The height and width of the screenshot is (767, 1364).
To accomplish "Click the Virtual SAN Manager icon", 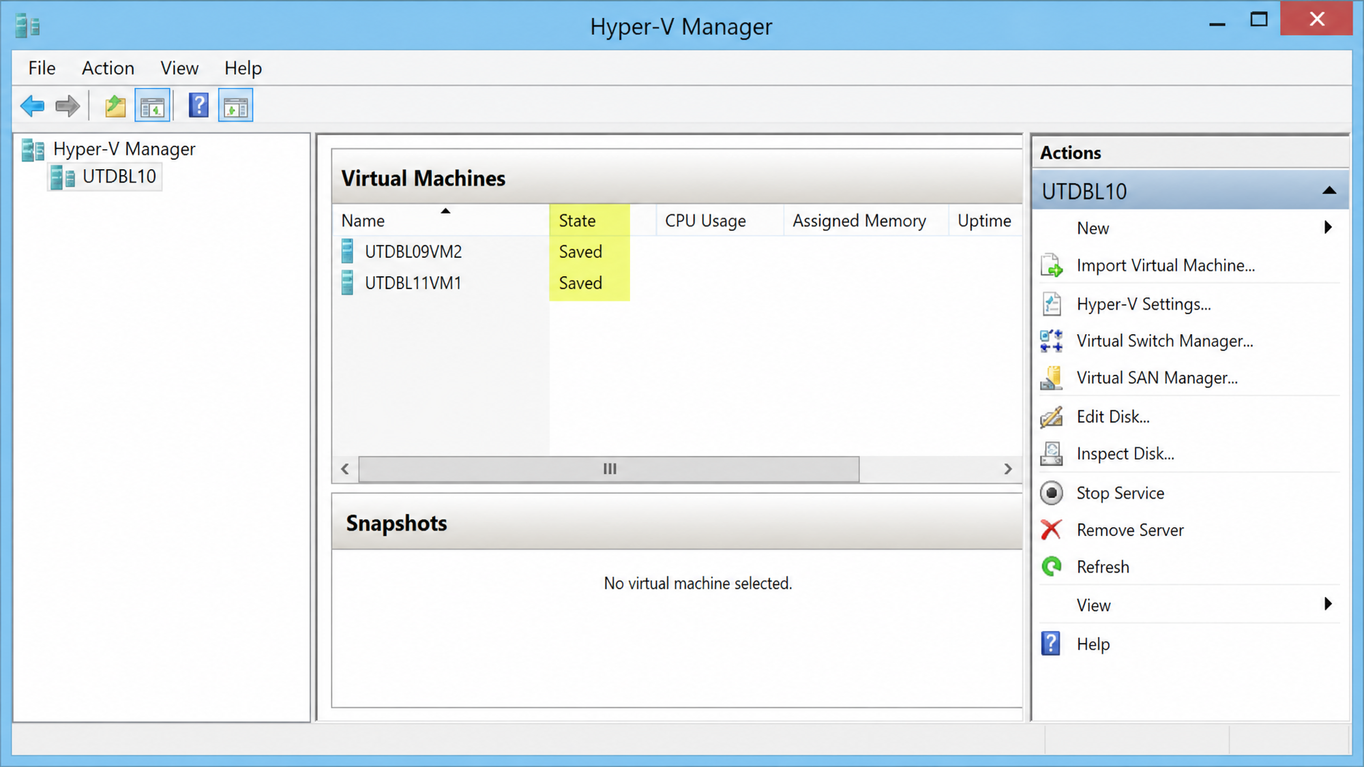I will 1052,378.
